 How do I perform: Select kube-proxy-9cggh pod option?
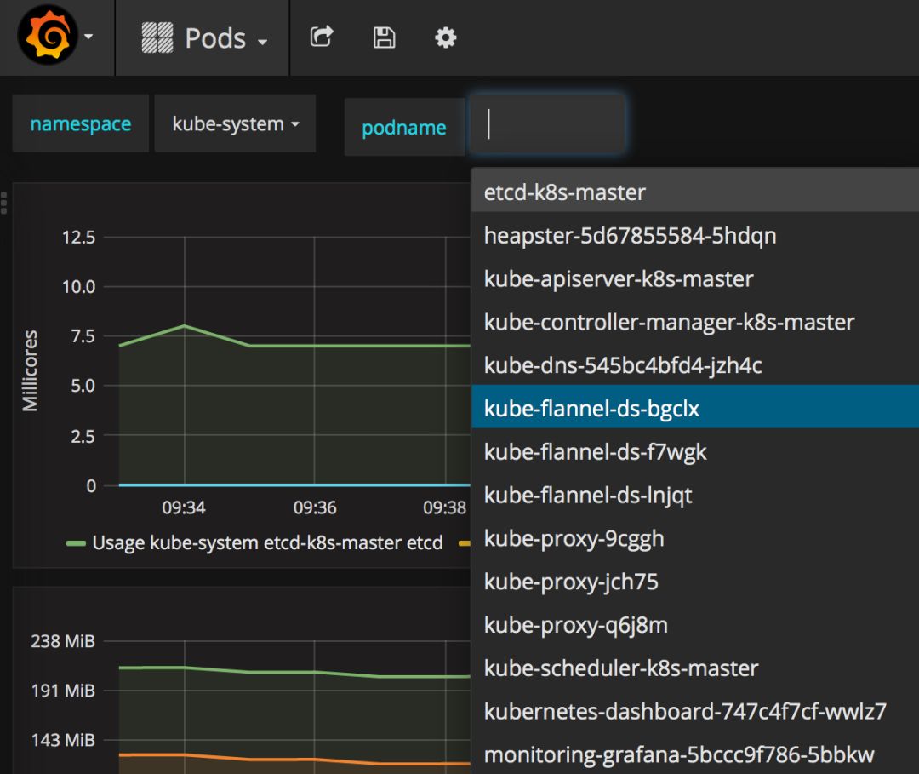coord(695,538)
